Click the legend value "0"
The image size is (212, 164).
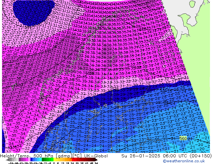coord(54,163)
